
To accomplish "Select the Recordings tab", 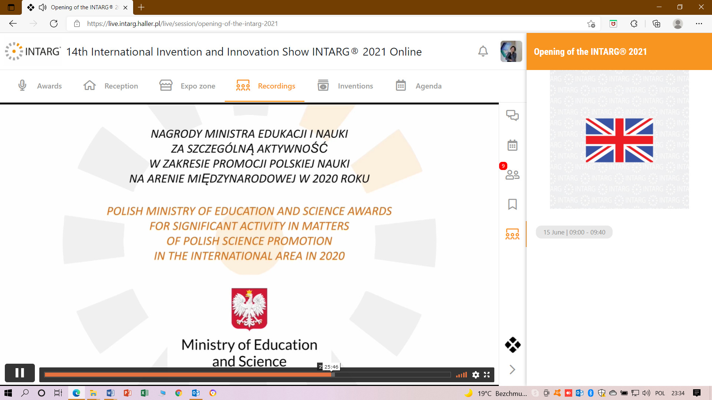I will click(266, 86).
